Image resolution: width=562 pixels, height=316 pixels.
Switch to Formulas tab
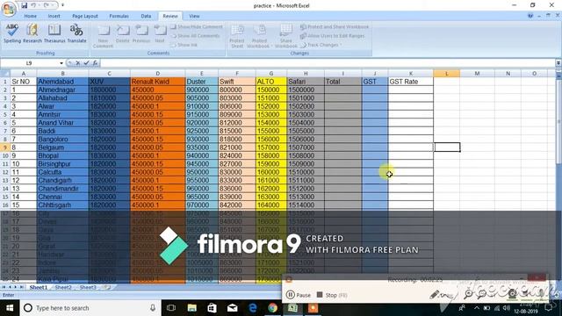pos(119,16)
